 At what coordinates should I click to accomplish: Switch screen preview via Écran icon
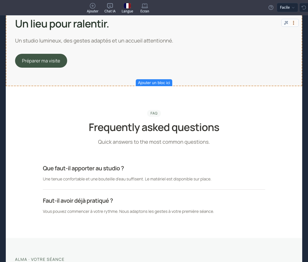(144, 8)
